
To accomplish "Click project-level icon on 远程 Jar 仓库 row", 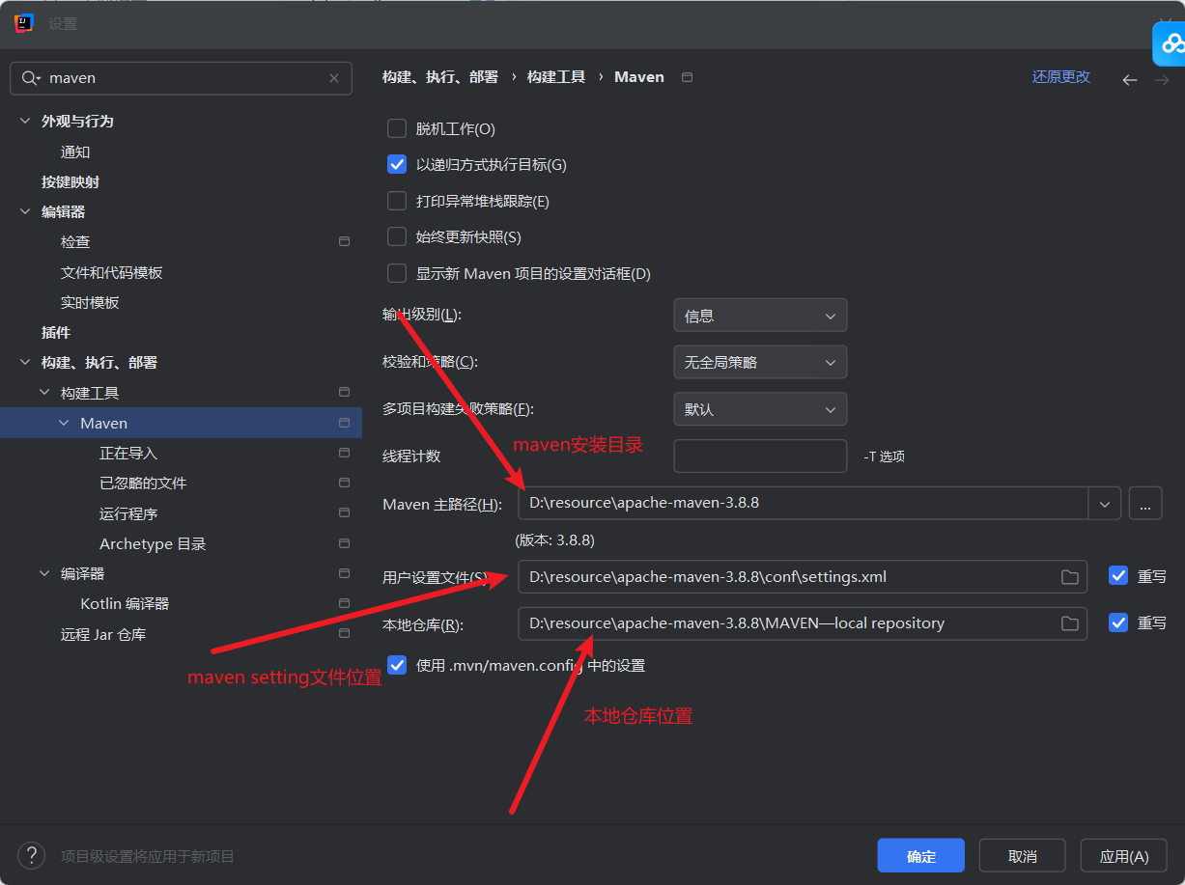I will click(x=344, y=634).
